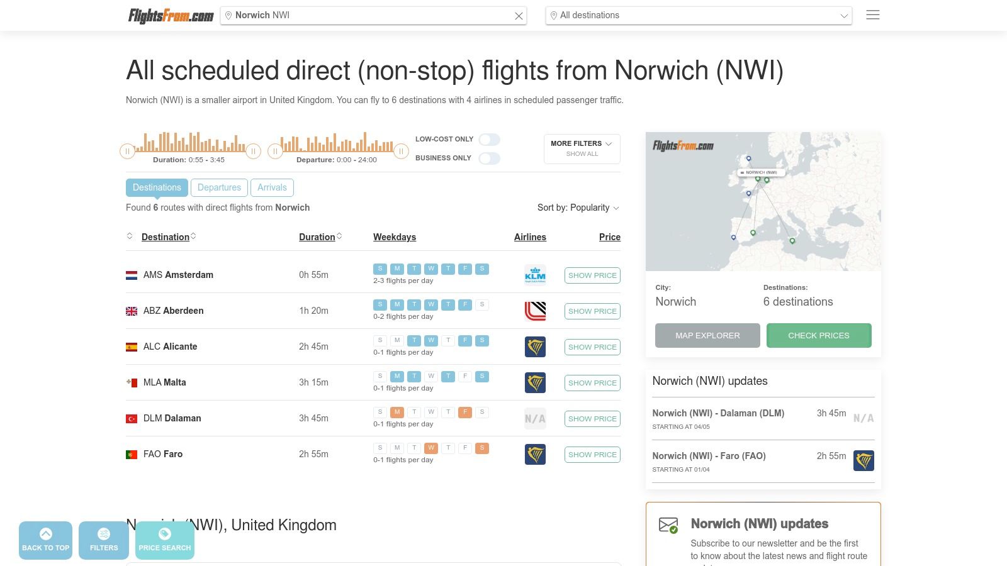This screenshot has height=566, width=1007.
Task: Click the KLM airline logo
Action: (535, 275)
